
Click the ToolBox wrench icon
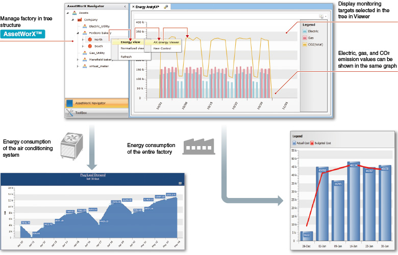click(x=70, y=112)
